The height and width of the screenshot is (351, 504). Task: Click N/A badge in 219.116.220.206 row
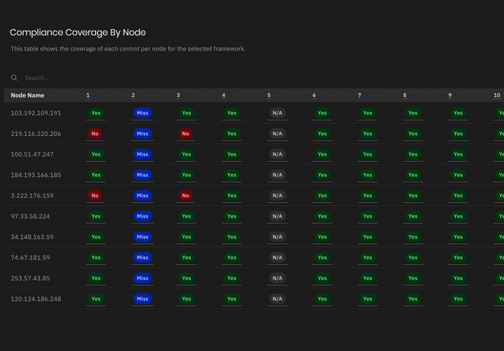(277, 134)
